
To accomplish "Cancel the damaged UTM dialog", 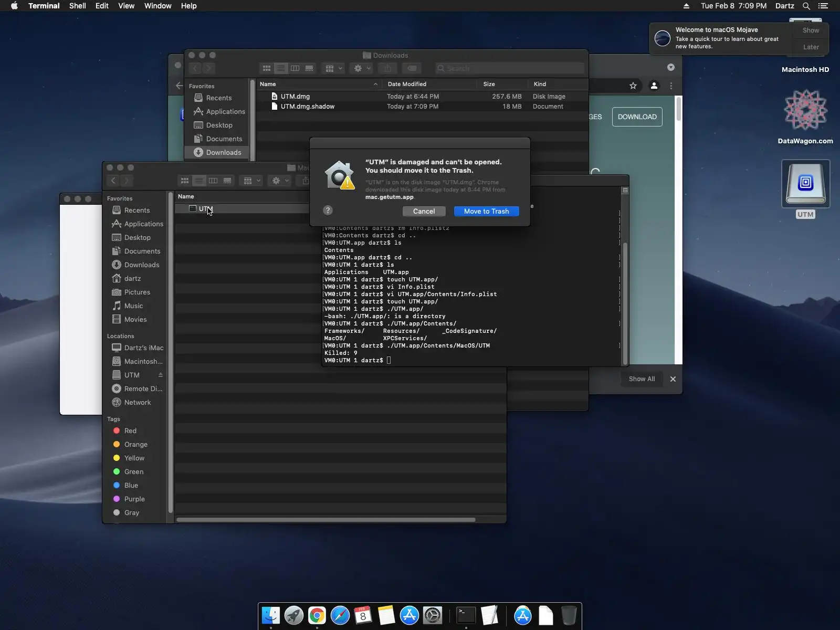I will pos(424,211).
